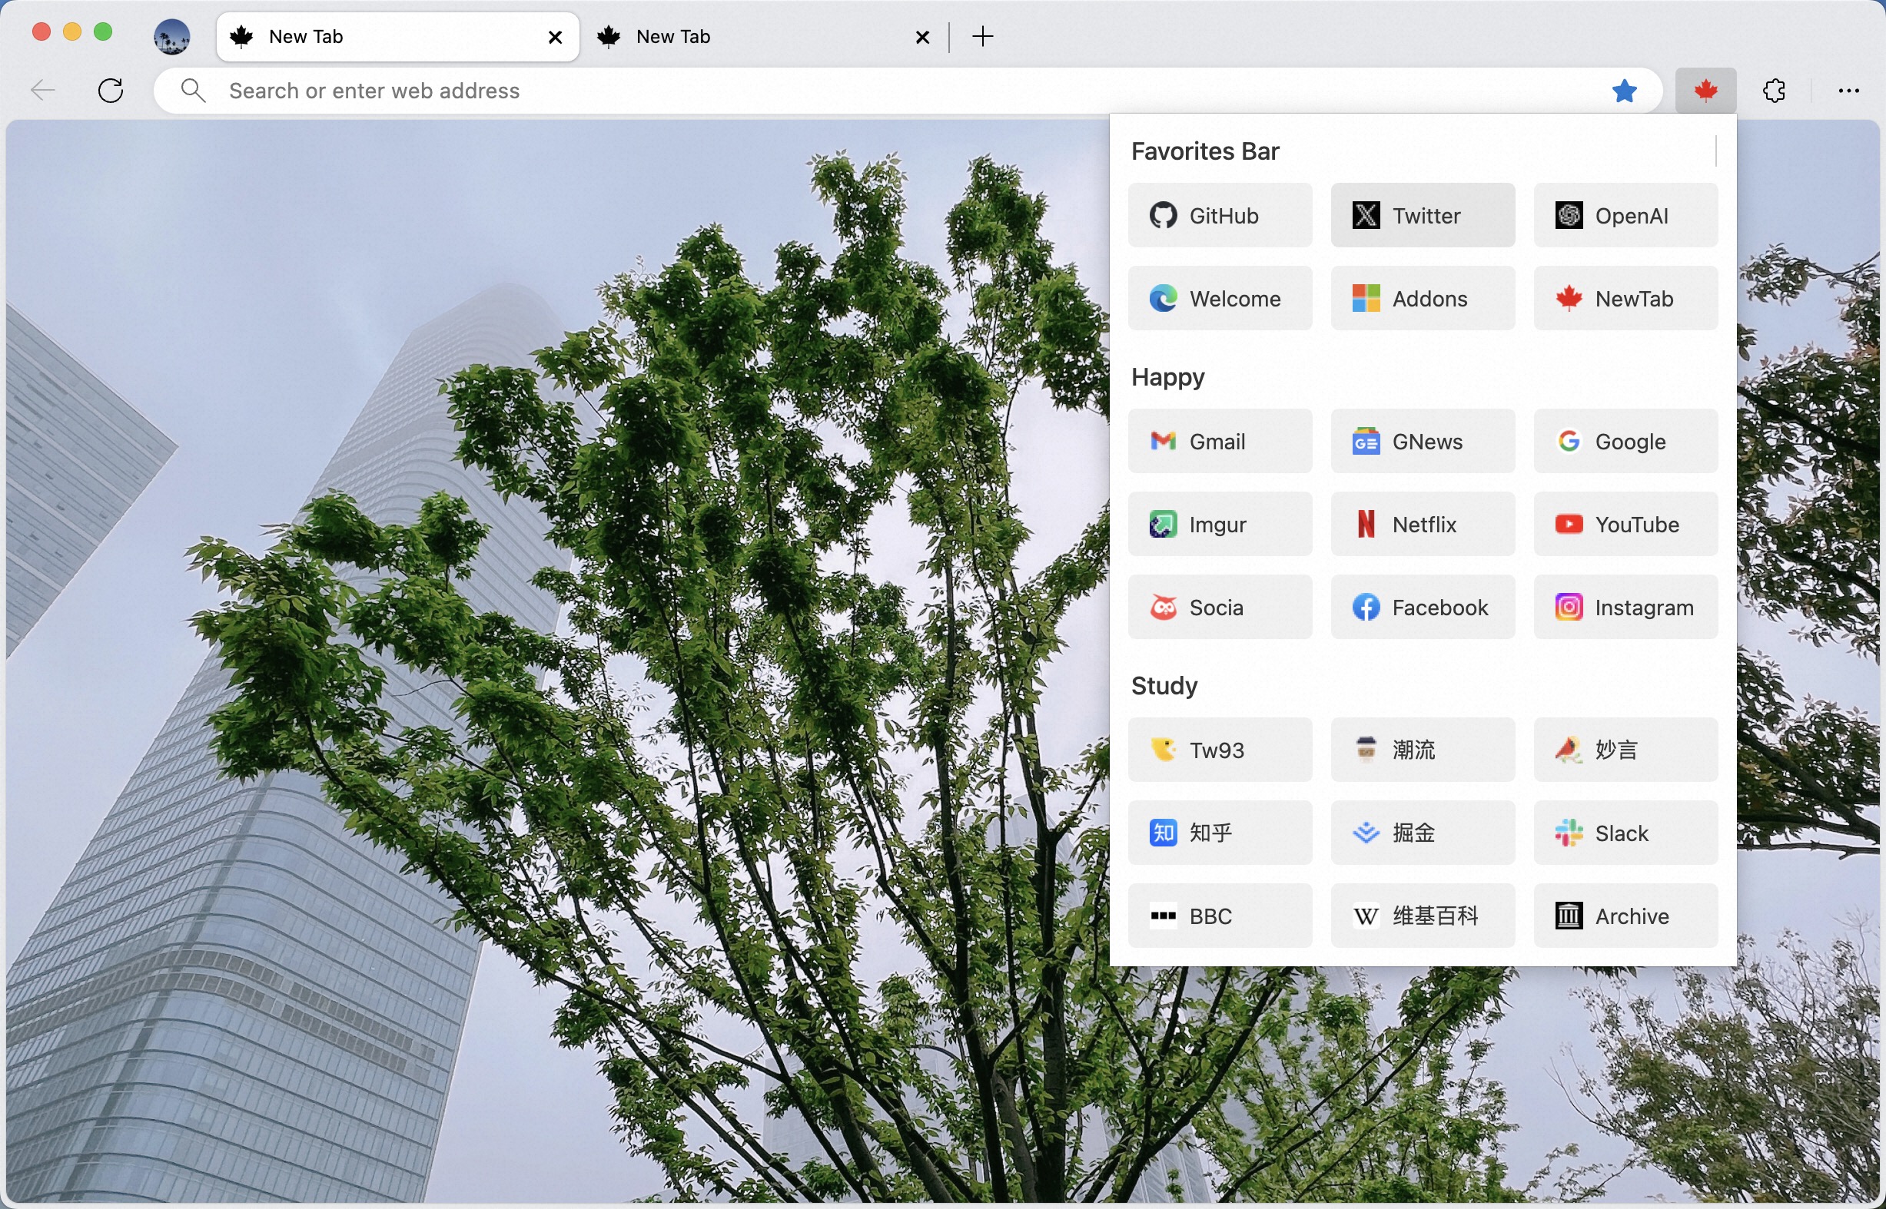Open the Slack bookmark in Study
1886x1209 pixels.
(1625, 833)
